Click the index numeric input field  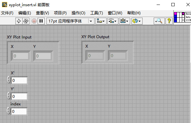pos(19,111)
